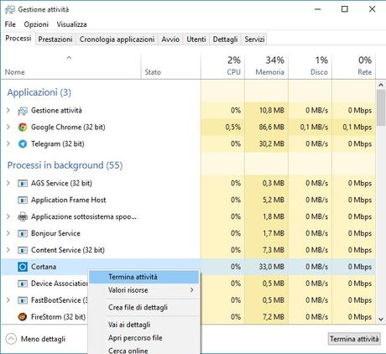Viewport: 386px width, 354px height.
Task: Click the scrollbar down arrow
Action: tap(381, 319)
